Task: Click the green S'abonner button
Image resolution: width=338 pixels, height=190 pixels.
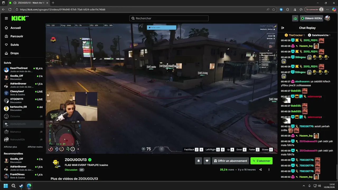Action: pos(261,161)
